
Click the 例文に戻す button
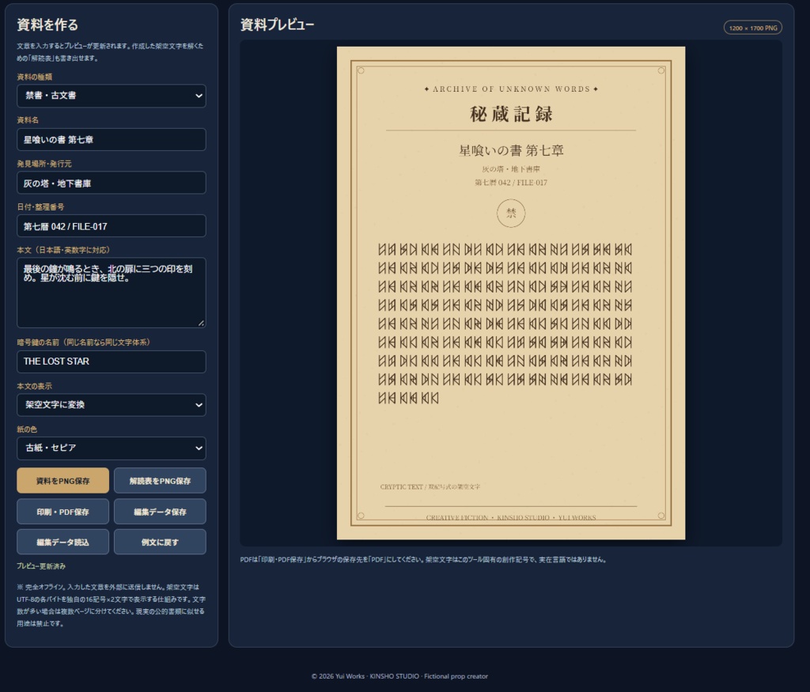pos(160,543)
